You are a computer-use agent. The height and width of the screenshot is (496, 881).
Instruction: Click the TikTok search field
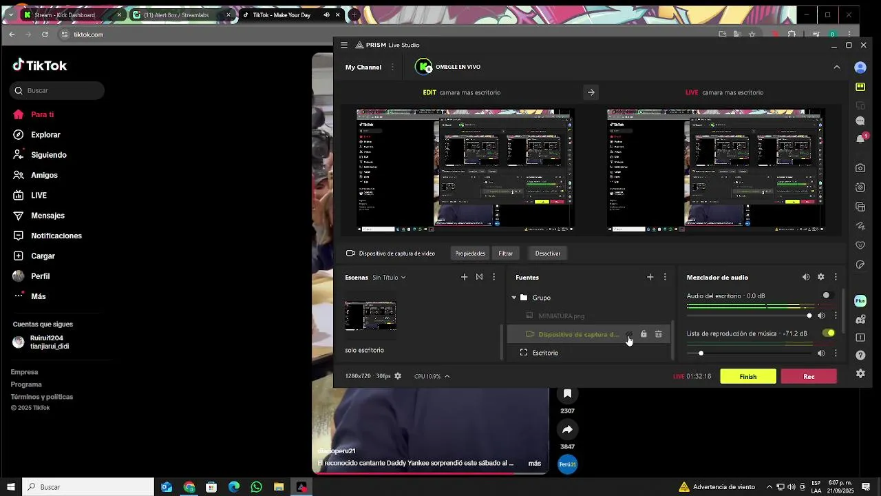[x=57, y=90]
